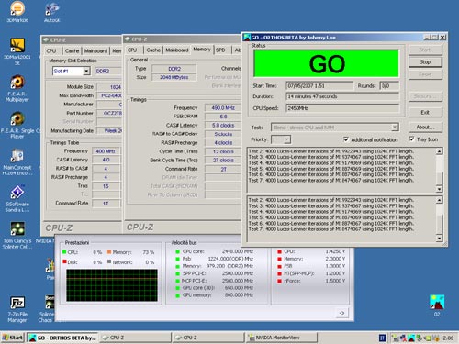Open the 02 image desktop icon

coord(437,302)
